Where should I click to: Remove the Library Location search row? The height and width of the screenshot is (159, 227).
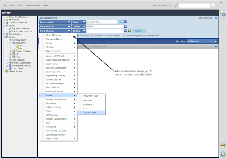point(126,22)
